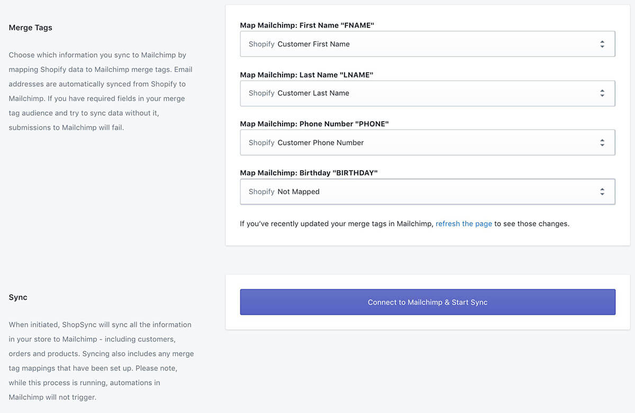The height and width of the screenshot is (413, 635).
Task: Click the "Sync" section heading
Action: coord(18,297)
